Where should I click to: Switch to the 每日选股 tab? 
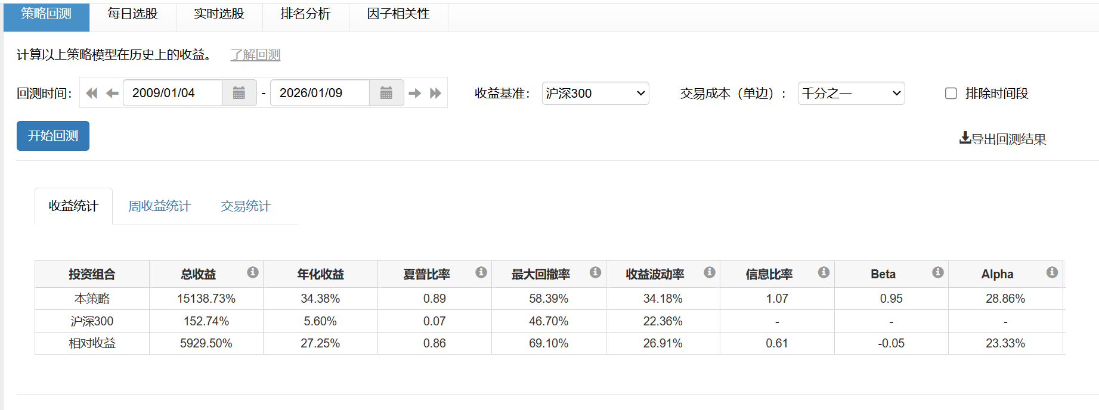tap(132, 14)
